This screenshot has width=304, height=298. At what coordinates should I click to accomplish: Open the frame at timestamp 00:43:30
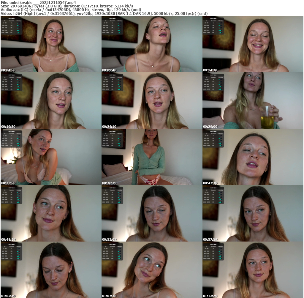[x=253, y=157]
